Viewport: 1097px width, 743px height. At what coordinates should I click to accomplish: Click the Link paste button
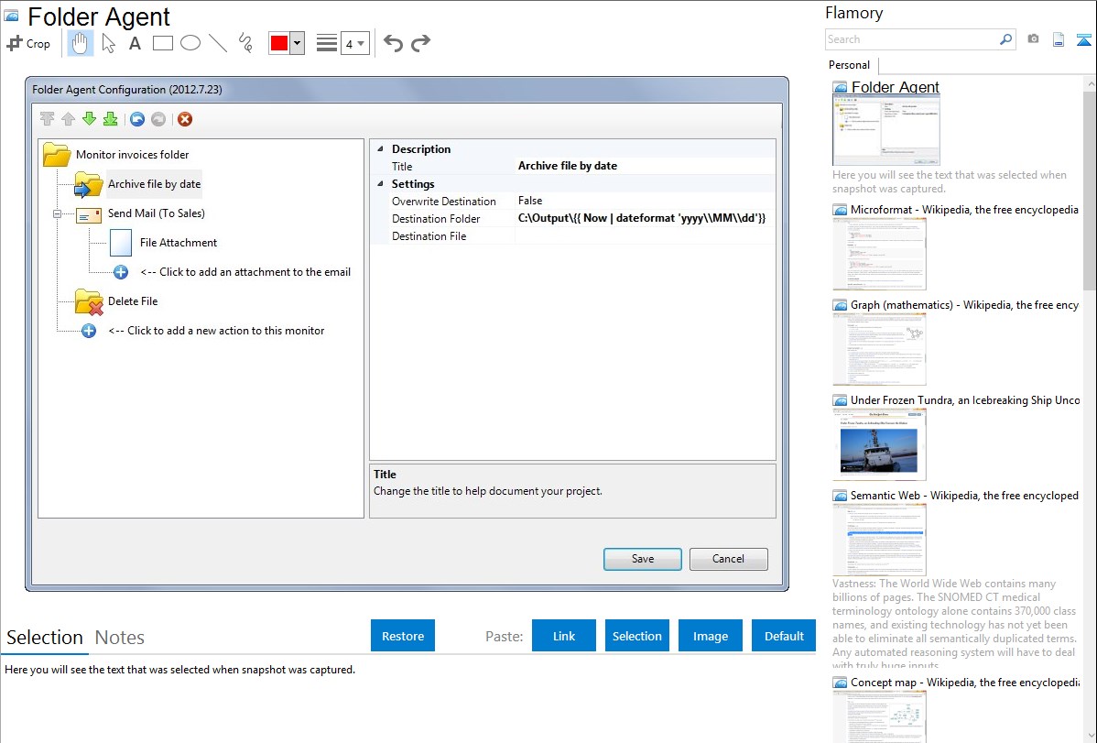click(564, 636)
